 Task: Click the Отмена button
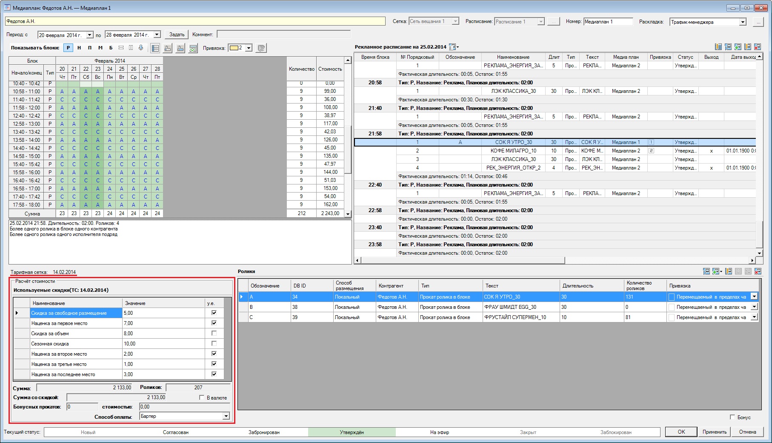pyautogui.click(x=748, y=431)
